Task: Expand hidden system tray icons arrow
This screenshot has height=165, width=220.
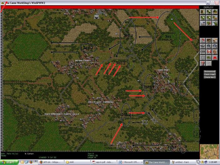Action: [x=198, y=162]
